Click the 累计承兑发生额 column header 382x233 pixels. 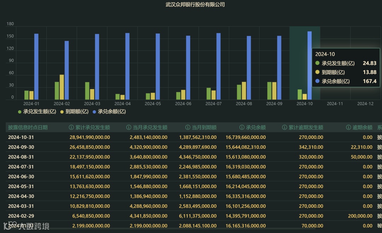tap(93, 127)
